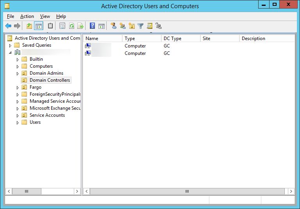
Task: Toggle Show/Hide Action Pane toolbar button
Action: [102, 26]
